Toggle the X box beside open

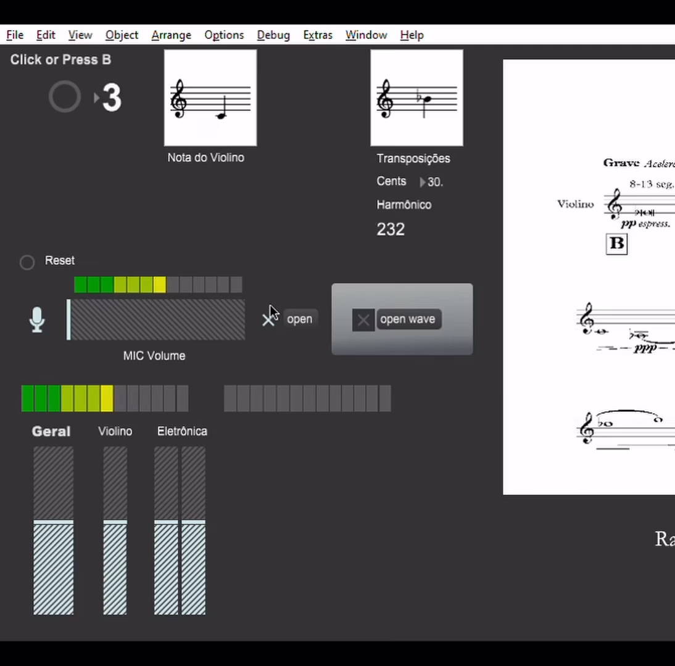(x=268, y=319)
